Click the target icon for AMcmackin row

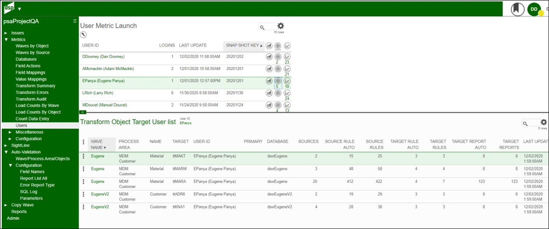tap(278, 69)
